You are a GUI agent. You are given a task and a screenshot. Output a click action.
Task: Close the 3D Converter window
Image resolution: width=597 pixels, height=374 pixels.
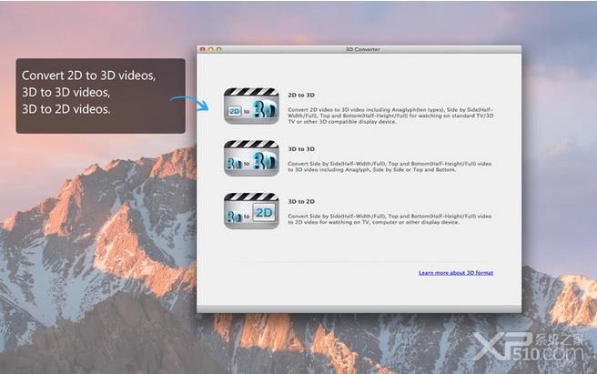click(x=203, y=49)
